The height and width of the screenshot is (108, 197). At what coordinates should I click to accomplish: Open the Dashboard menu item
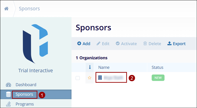(x=26, y=85)
